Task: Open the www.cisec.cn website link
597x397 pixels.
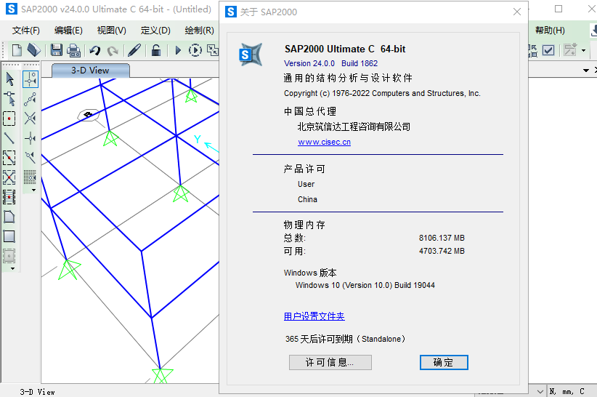Action: 325,142
